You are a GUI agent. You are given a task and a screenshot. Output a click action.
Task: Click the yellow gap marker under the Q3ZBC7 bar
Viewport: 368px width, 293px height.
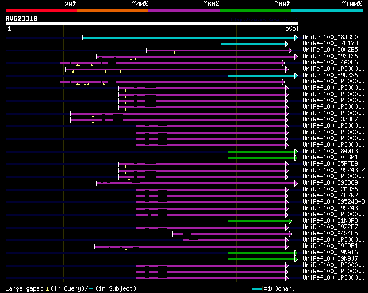(93, 122)
